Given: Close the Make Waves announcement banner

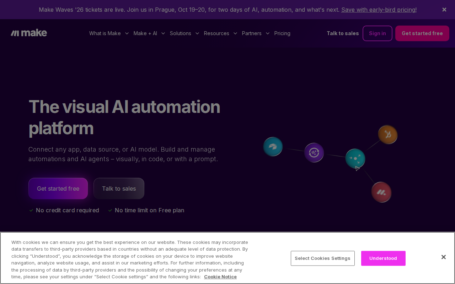Looking at the screenshot, I should pos(444,10).
